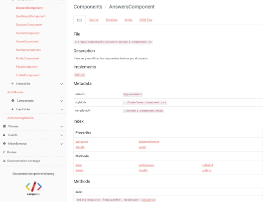Jump to the getAnswers method

tap(146, 165)
